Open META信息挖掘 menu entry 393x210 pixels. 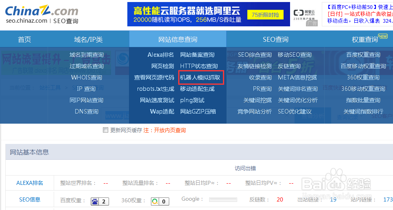click(x=297, y=77)
